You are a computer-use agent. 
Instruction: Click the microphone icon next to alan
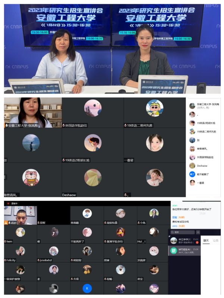[x=9, y=222]
